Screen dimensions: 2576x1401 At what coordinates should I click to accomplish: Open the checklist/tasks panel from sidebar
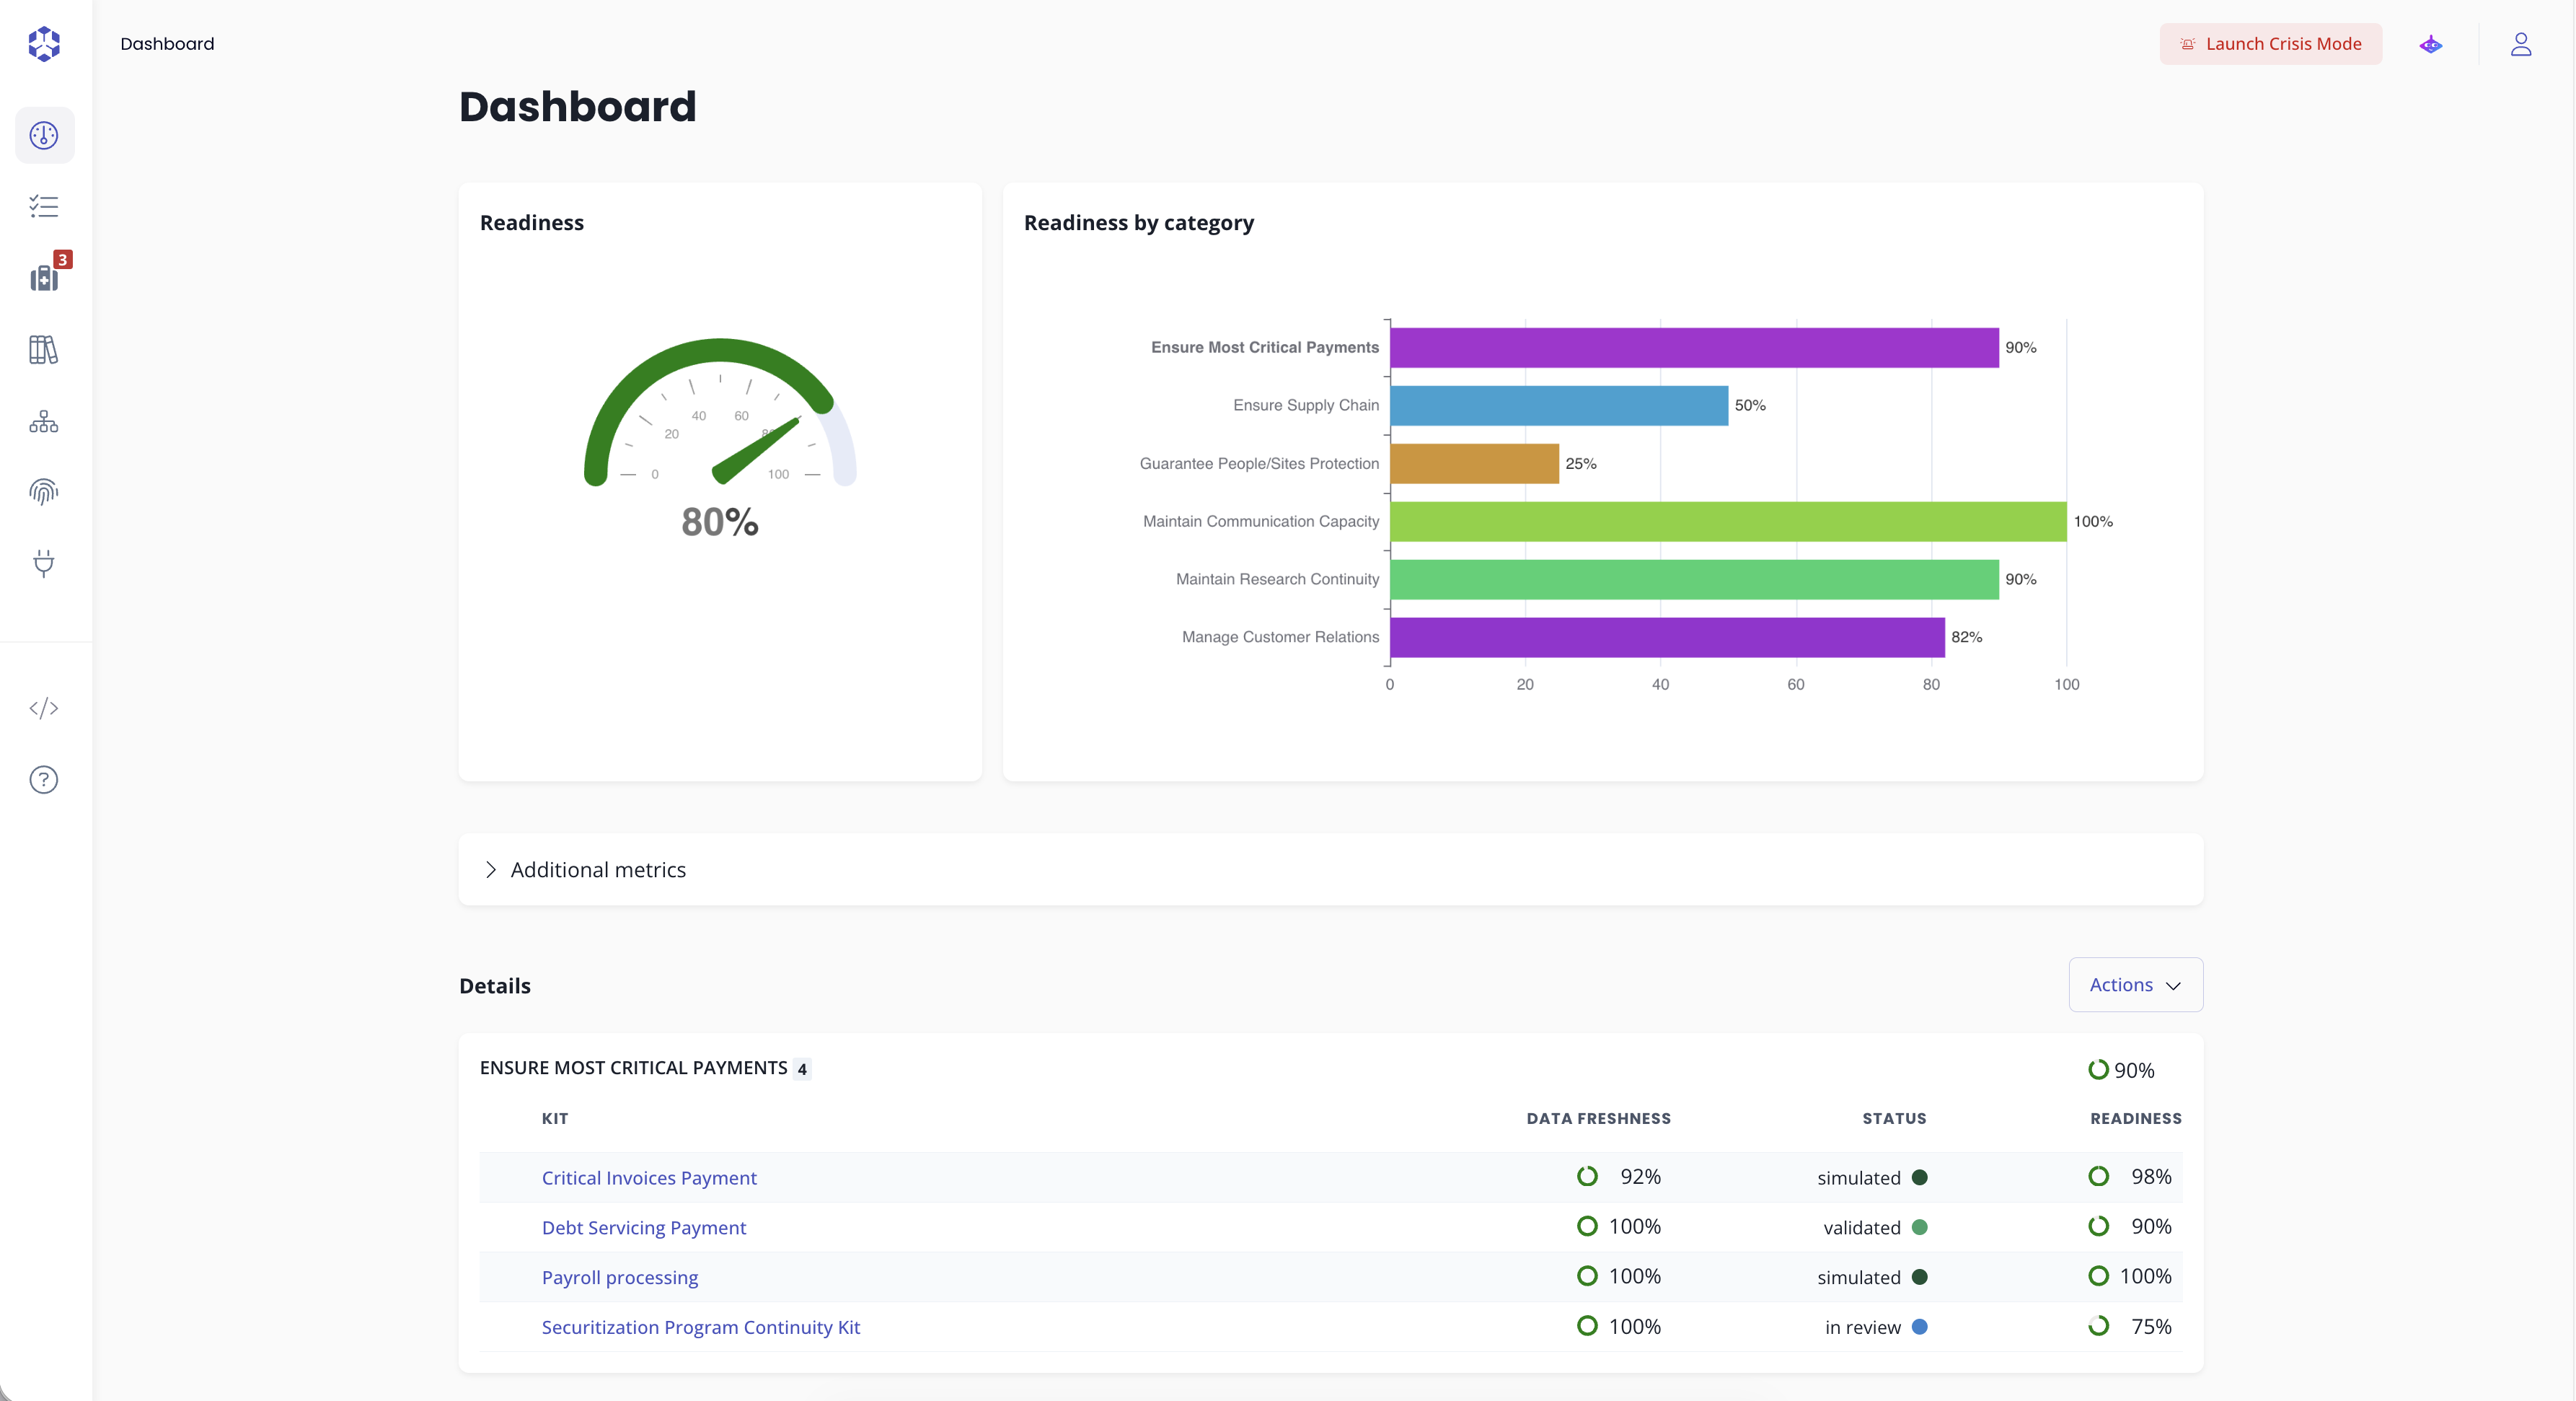click(x=44, y=207)
